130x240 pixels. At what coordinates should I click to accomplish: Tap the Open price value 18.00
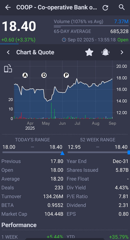click(57, 170)
